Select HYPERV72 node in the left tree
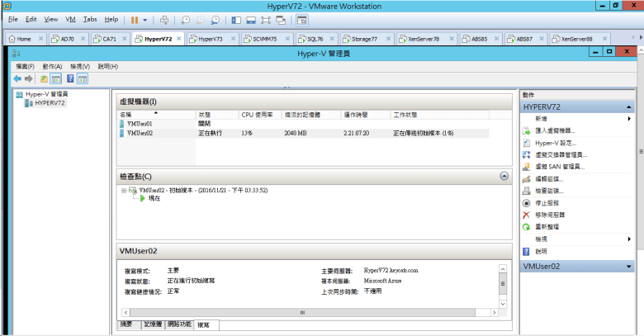Image resolution: width=644 pixels, height=336 pixels. (x=50, y=103)
